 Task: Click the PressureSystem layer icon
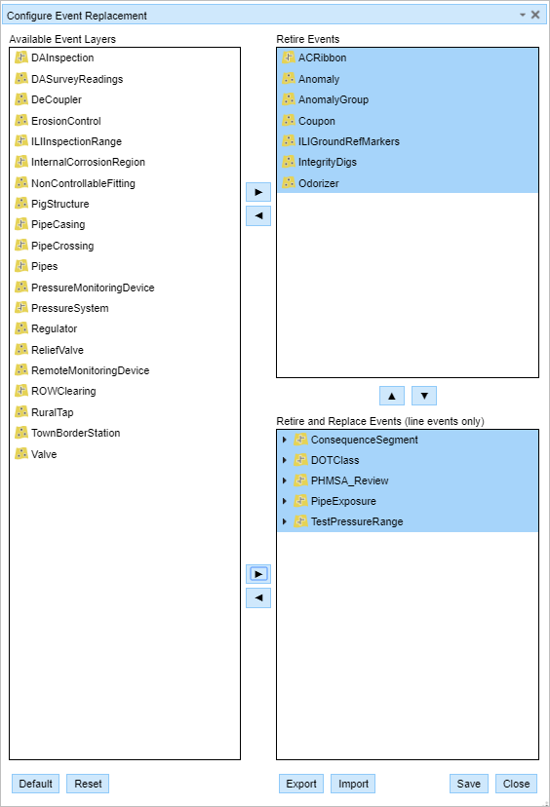coord(21,307)
